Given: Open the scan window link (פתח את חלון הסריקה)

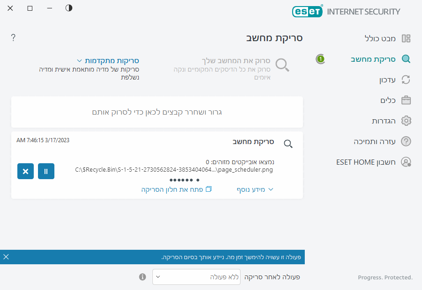Looking at the screenshot, I should pos(176,189).
